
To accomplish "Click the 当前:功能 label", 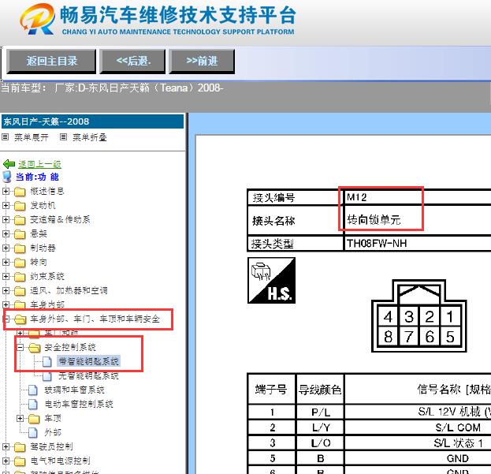I will coord(37,177).
